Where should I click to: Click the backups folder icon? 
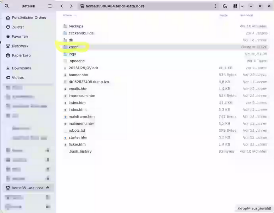[65, 26]
